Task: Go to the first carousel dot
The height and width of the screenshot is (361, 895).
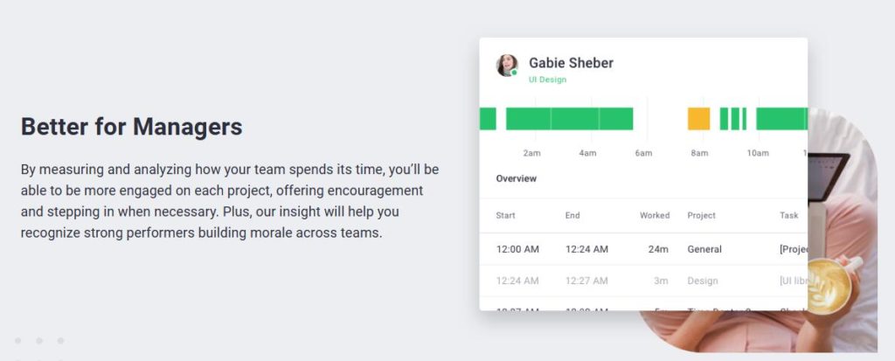Action: click(17, 340)
